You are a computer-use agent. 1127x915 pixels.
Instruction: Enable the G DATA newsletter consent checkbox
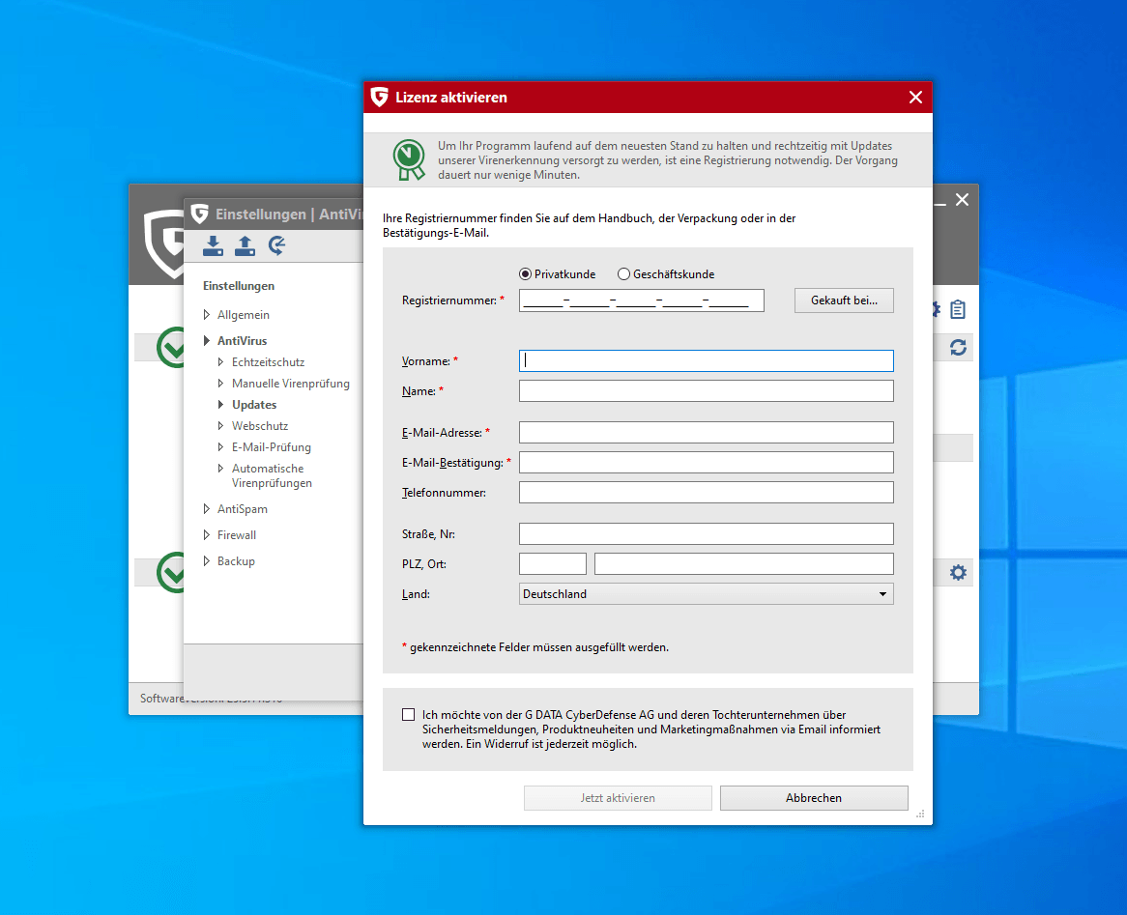pyautogui.click(x=409, y=715)
